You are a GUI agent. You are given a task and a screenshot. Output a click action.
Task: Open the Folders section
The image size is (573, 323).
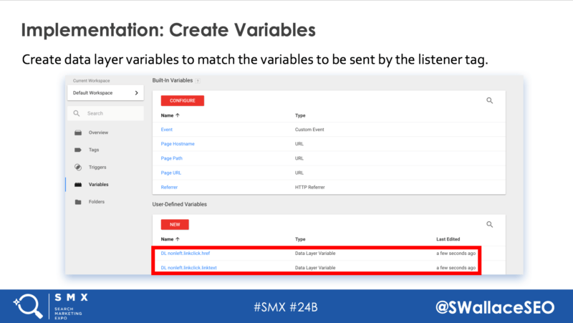[97, 202]
